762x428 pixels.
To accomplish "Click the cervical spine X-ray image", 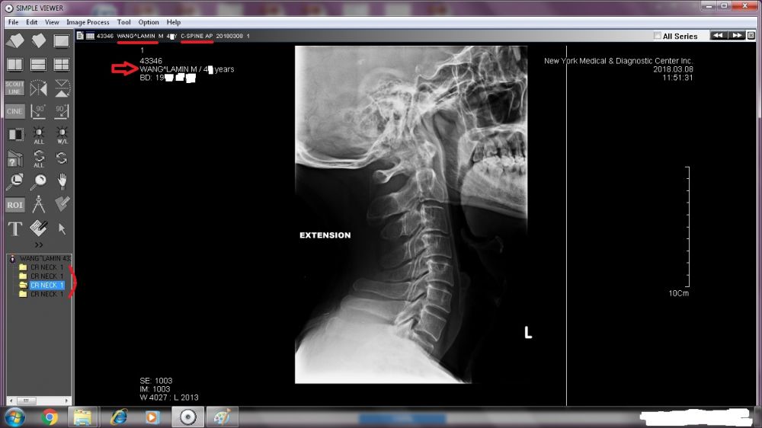I will [x=411, y=215].
